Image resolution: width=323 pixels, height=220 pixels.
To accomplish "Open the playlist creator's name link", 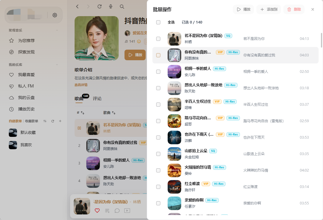I will click(x=140, y=33).
